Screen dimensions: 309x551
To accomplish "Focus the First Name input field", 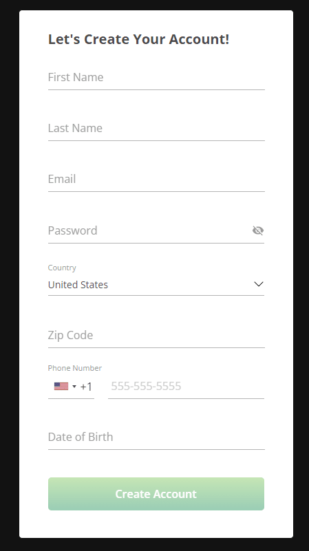I will [x=156, y=78].
